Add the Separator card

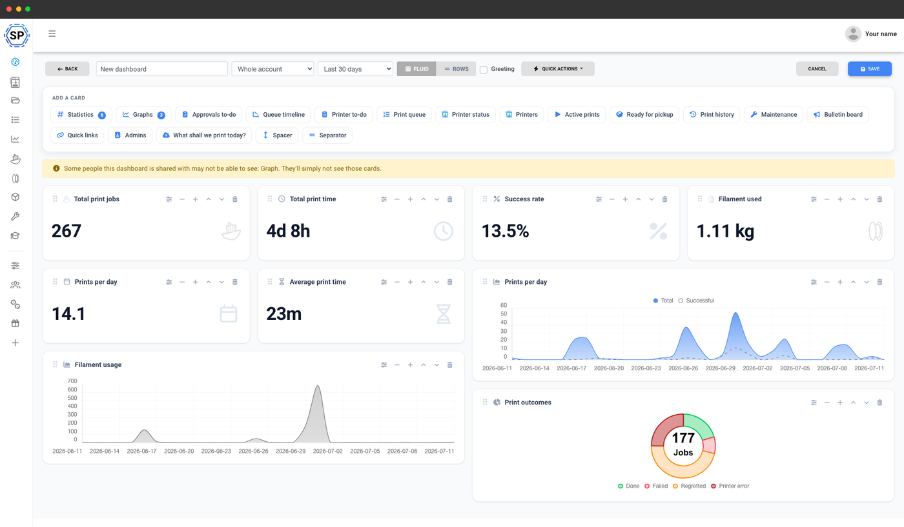tap(327, 135)
